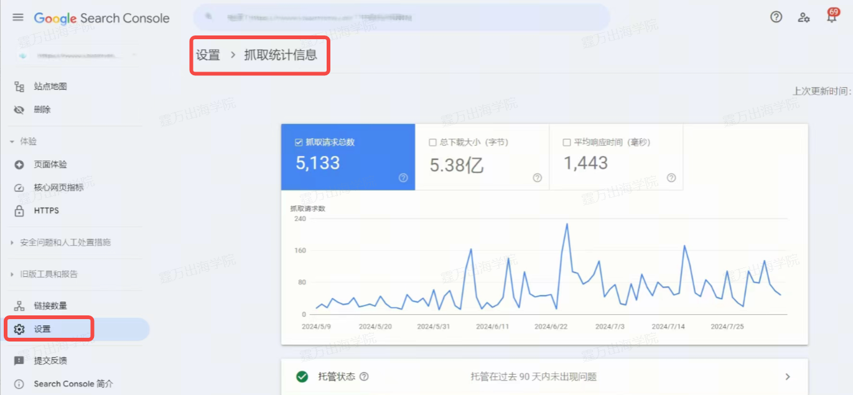Uncheck the 抓取请求总数 checkbox
This screenshot has width=853, height=395.
tap(298, 142)
